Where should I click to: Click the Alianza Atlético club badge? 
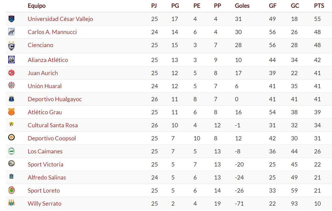click(x=12, y=60)
